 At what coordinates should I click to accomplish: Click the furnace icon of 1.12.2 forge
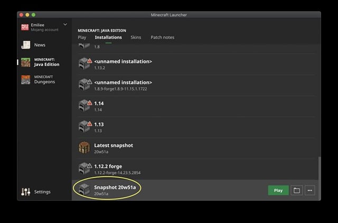[83, 169]
